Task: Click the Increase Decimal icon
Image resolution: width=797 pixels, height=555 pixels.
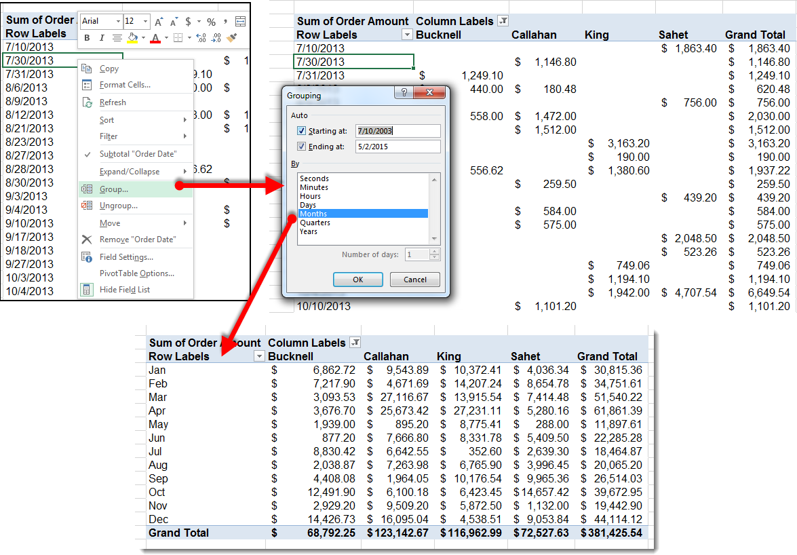Action: pos(200,37)
